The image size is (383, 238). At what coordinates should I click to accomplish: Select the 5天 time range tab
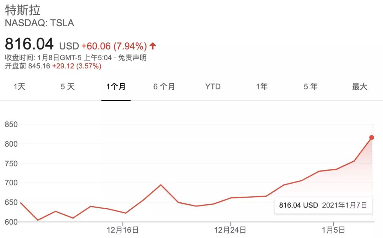click(x=67, y=86)
